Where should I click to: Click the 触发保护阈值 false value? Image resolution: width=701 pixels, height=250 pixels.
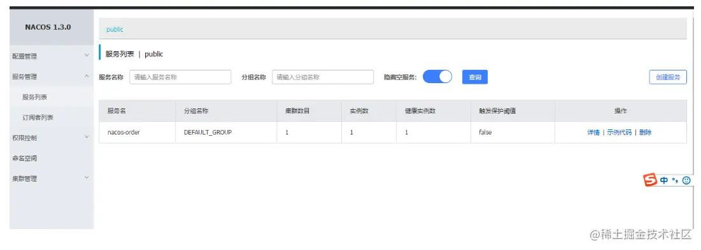pos(485,133)
